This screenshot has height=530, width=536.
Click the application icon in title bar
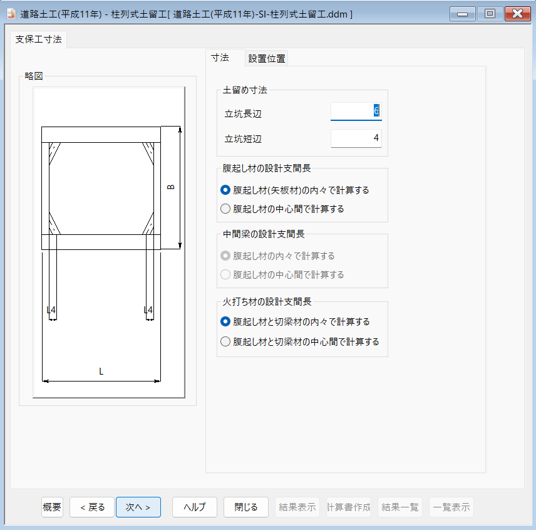(x=11, y=14)
